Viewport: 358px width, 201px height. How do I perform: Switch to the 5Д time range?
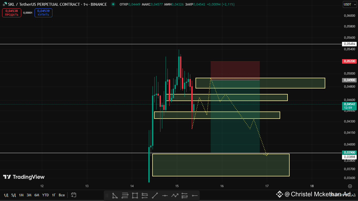pos(13,195)
